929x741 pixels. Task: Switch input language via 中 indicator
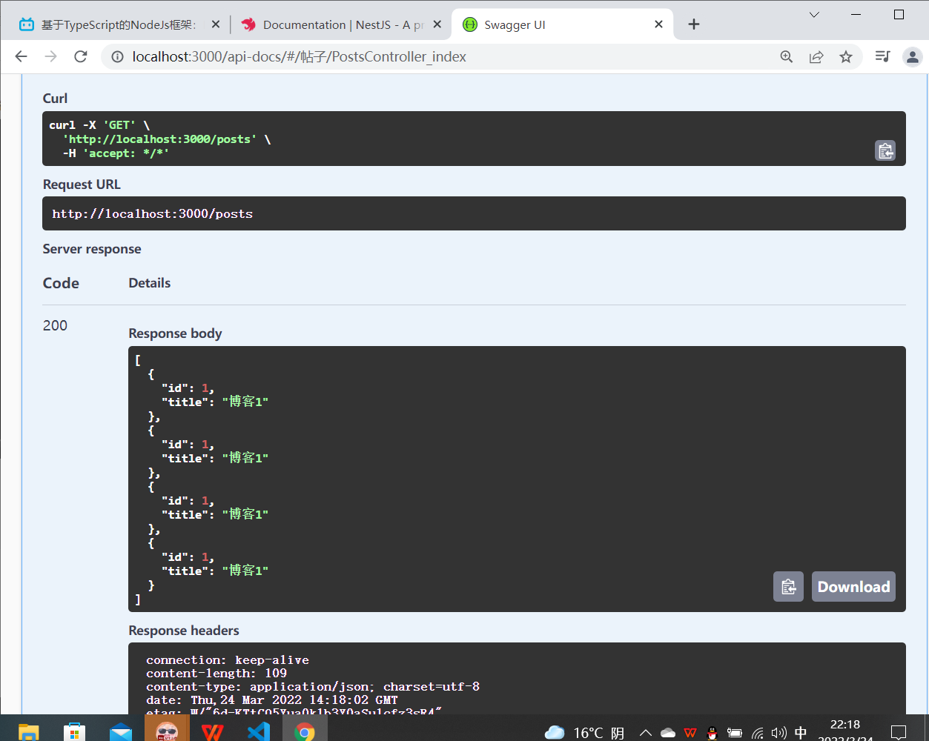click(x=801, y=732)
